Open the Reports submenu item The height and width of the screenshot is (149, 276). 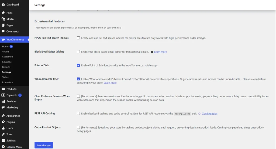[6, 67]
